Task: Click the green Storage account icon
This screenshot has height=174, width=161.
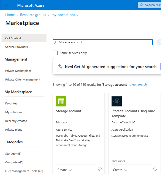Action: [61, 101]
